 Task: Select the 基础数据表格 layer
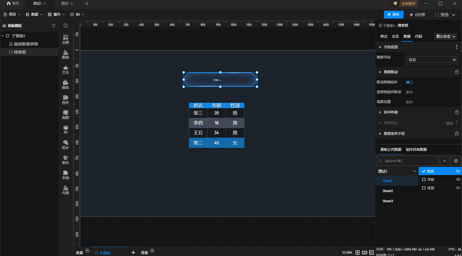point(26,44)
